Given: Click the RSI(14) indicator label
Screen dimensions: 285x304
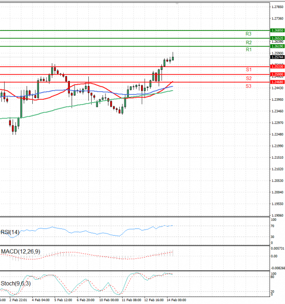Looking at the screenshot, I should pyautogui.click(x=10, y=232).
